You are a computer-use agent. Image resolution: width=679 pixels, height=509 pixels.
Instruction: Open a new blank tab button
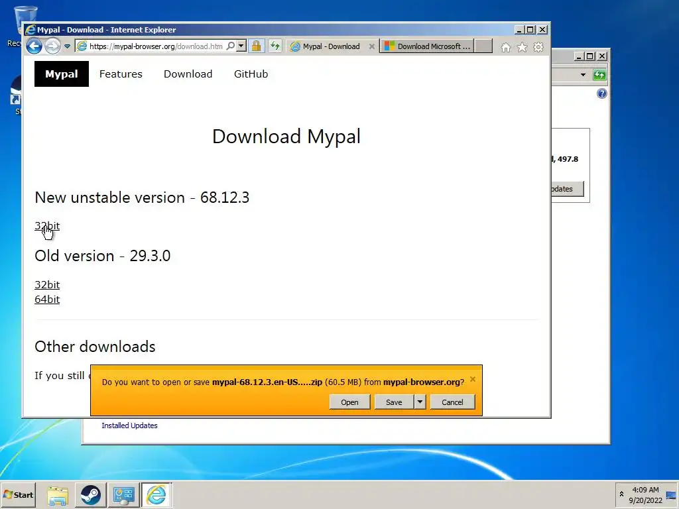483,46
